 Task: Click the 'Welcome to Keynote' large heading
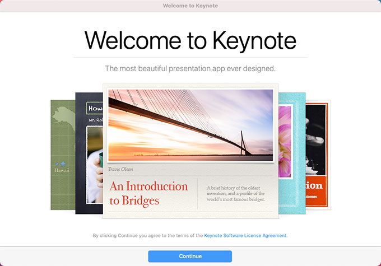coord(190,40)
